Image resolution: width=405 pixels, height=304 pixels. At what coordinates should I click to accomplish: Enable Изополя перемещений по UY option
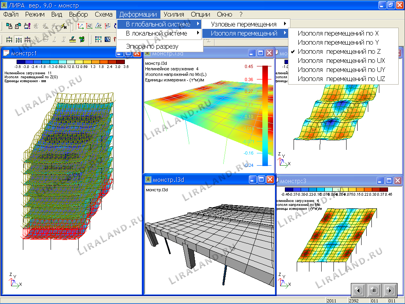341,70
